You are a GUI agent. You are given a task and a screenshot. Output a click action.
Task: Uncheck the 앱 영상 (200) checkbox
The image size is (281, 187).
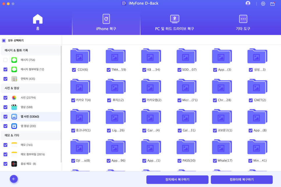click(x=5, y=126)
